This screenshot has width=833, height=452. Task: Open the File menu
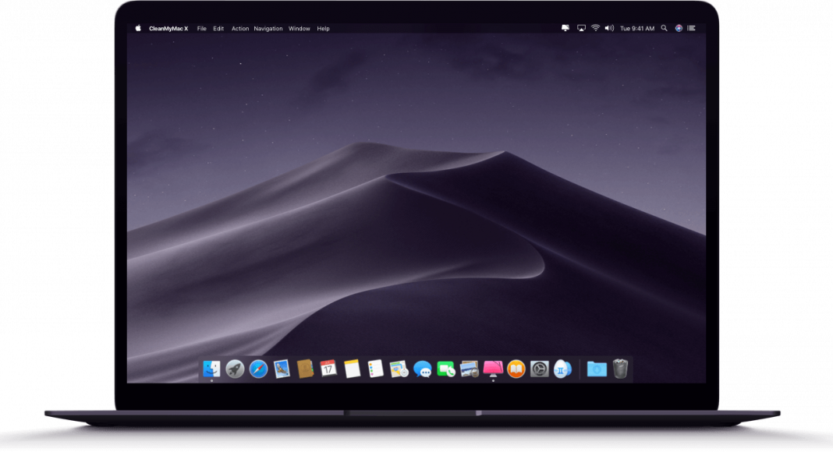tap(202, 29)
